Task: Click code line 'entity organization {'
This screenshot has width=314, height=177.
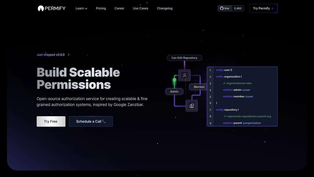Action: click(x=229, y=77)
